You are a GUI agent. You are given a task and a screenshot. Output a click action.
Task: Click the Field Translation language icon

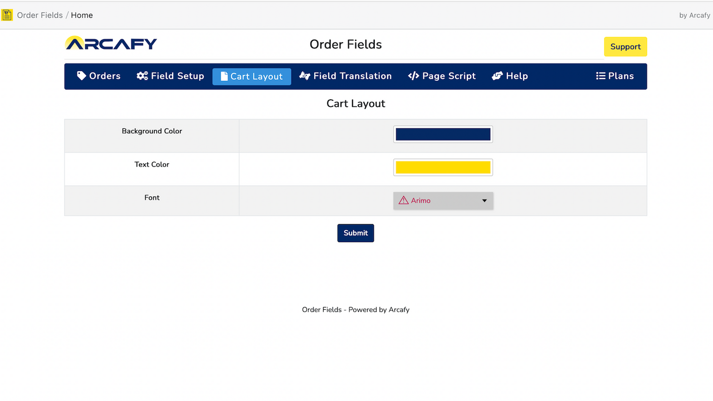[305, 76]
